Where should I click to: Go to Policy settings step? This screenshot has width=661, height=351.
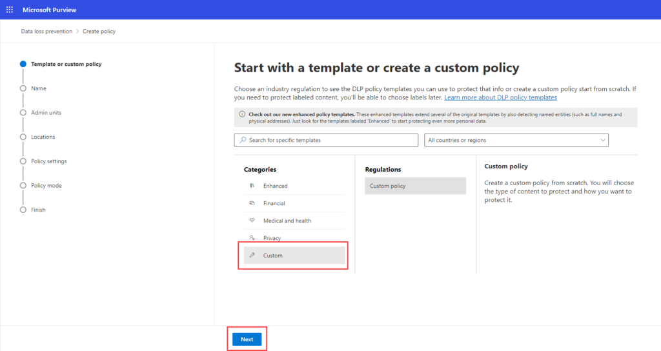[x=48, y=161]
